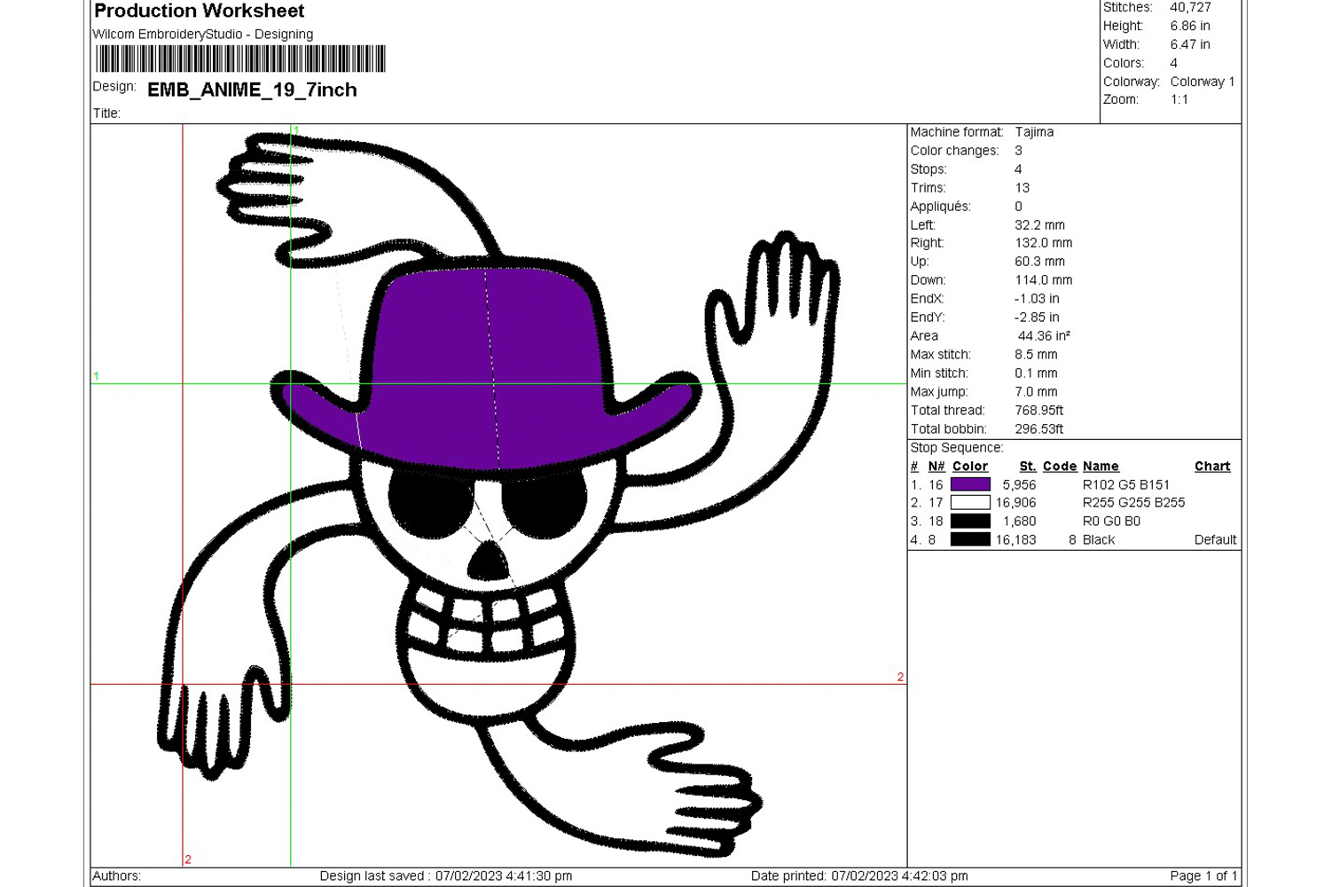Click the red marker 2 at right edge
The height and width of the screenshot is (887, 1332).
coord(900,677)
